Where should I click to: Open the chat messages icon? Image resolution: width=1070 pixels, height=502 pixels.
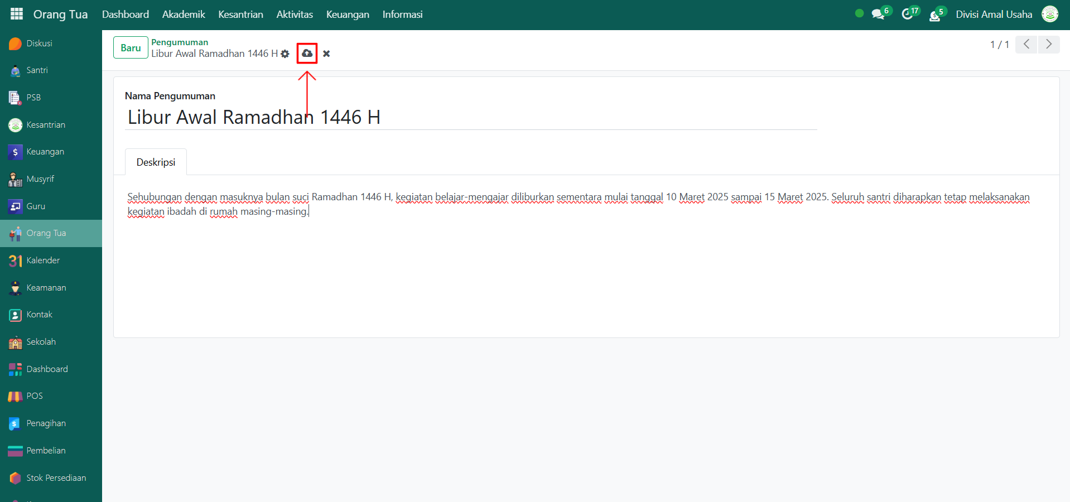878,15
